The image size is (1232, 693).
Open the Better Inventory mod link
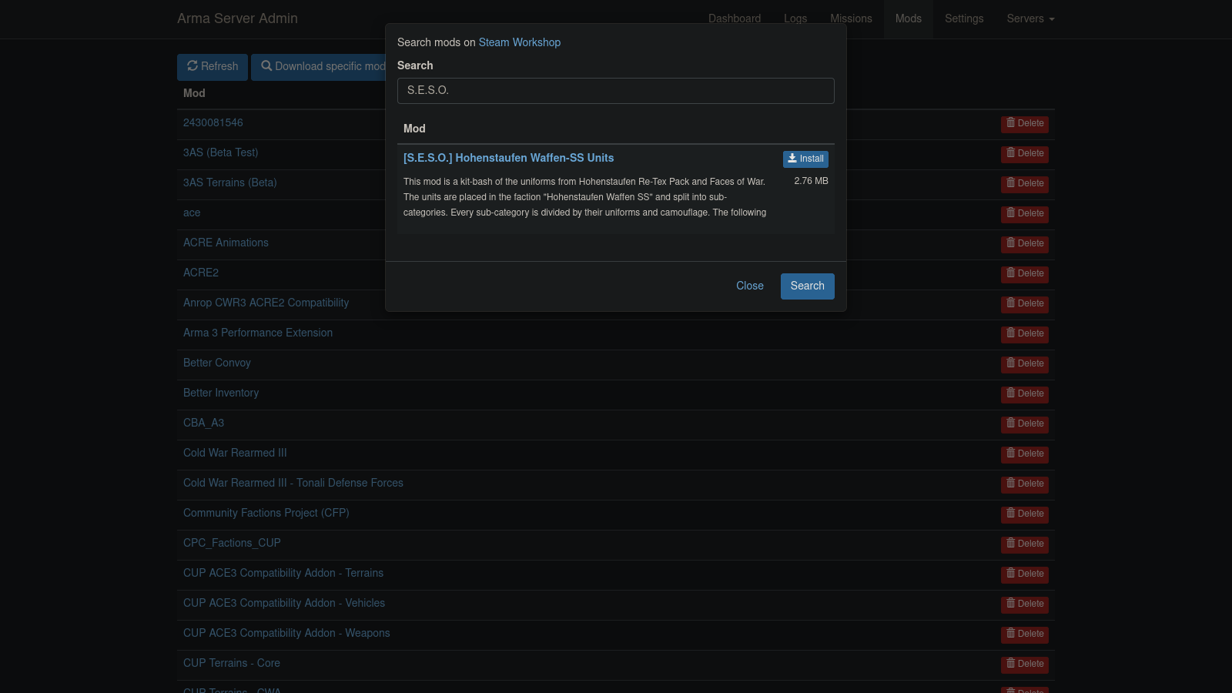coord(221,393)
